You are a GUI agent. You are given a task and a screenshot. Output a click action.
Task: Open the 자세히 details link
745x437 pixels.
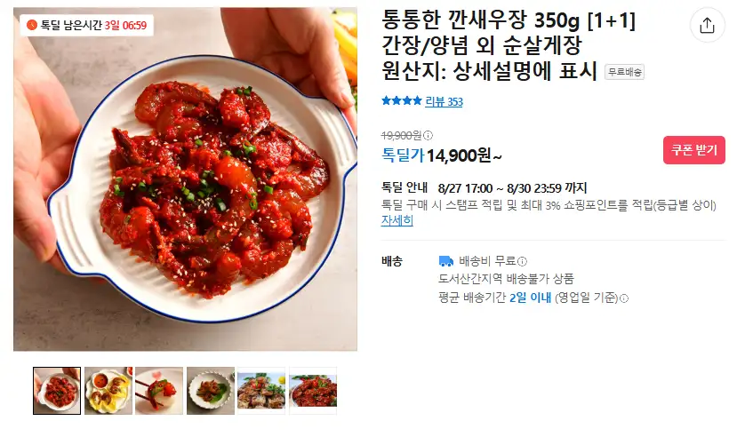click(397, 220)
